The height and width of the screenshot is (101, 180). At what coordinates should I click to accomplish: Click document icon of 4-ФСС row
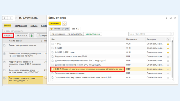click(52, 44)
